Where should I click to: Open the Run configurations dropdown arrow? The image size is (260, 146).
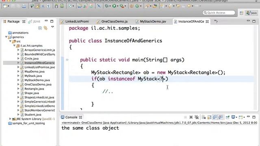coord(117,6)
